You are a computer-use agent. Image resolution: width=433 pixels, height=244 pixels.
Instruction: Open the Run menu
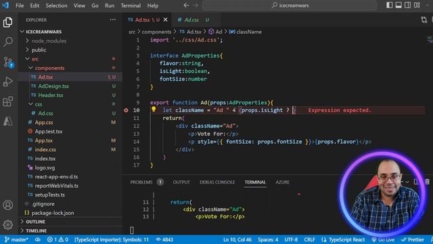point(110,5)
